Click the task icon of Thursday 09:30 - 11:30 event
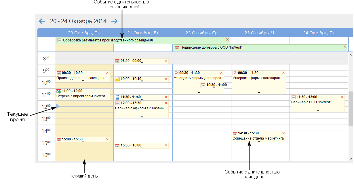Viewport: 354px width, 187px height. [235, 73]
